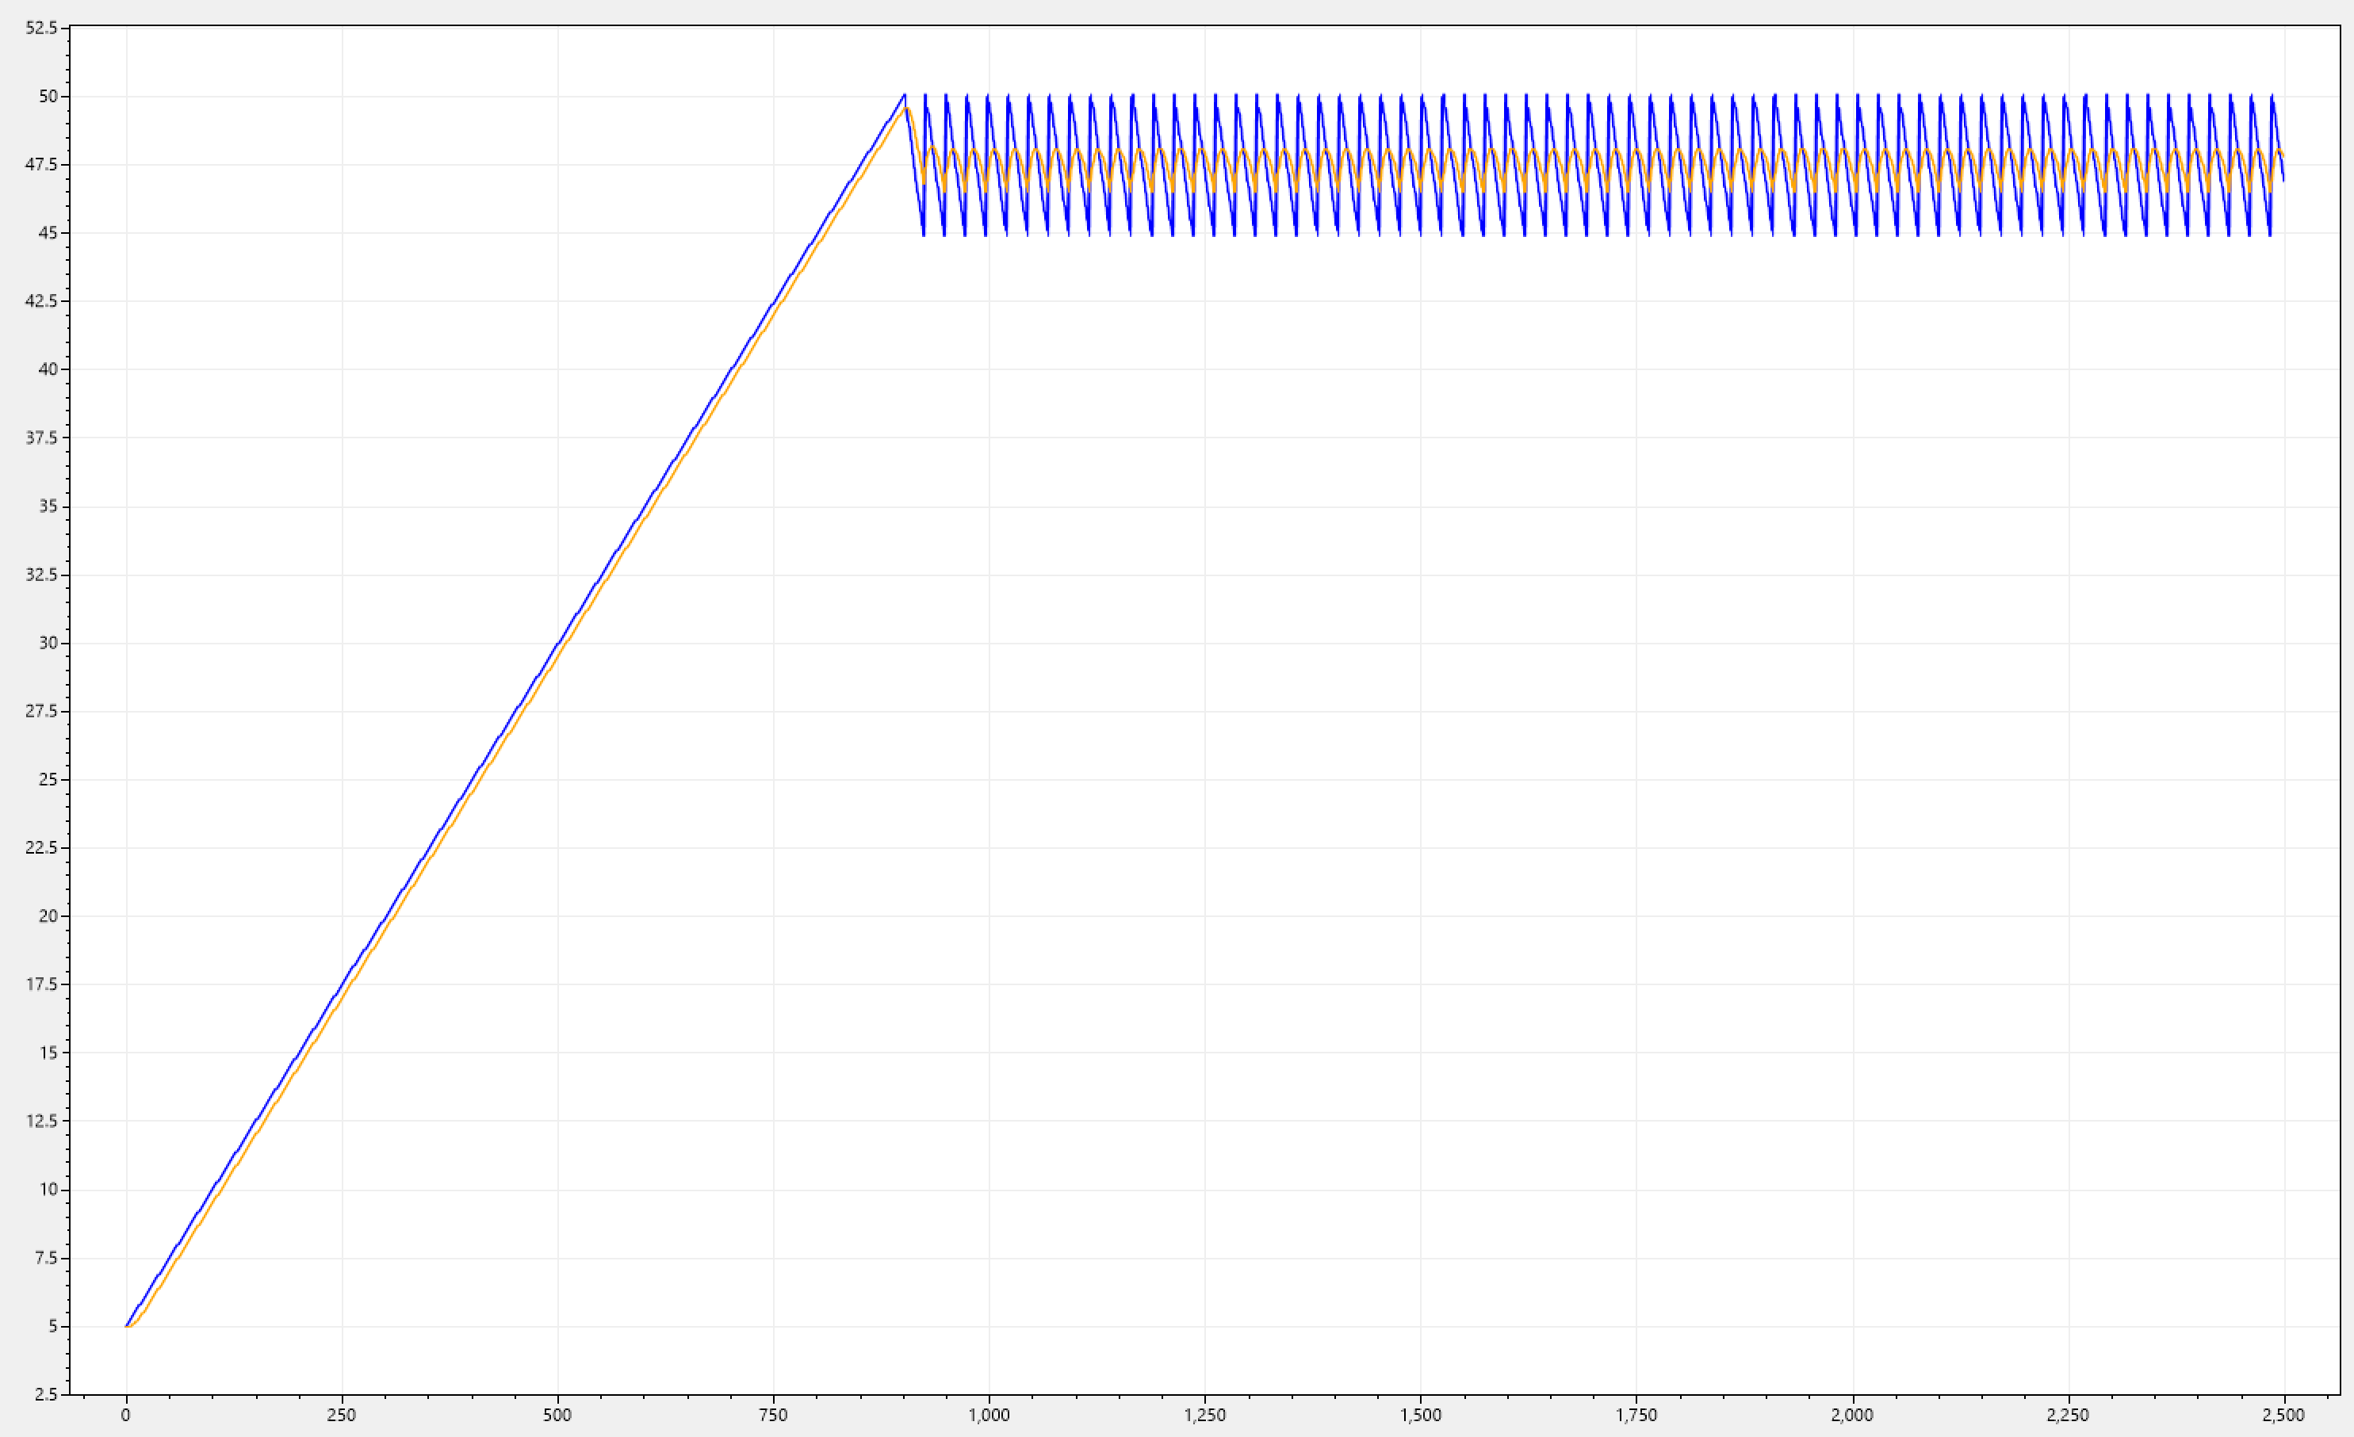This screenshot has width=2354, height=1437.
Task: Click the x-axis label 0
Action: (125, 1415)
